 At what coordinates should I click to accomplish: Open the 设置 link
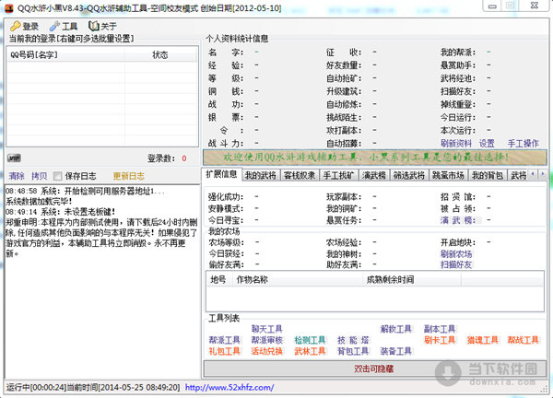coord(487,143)
